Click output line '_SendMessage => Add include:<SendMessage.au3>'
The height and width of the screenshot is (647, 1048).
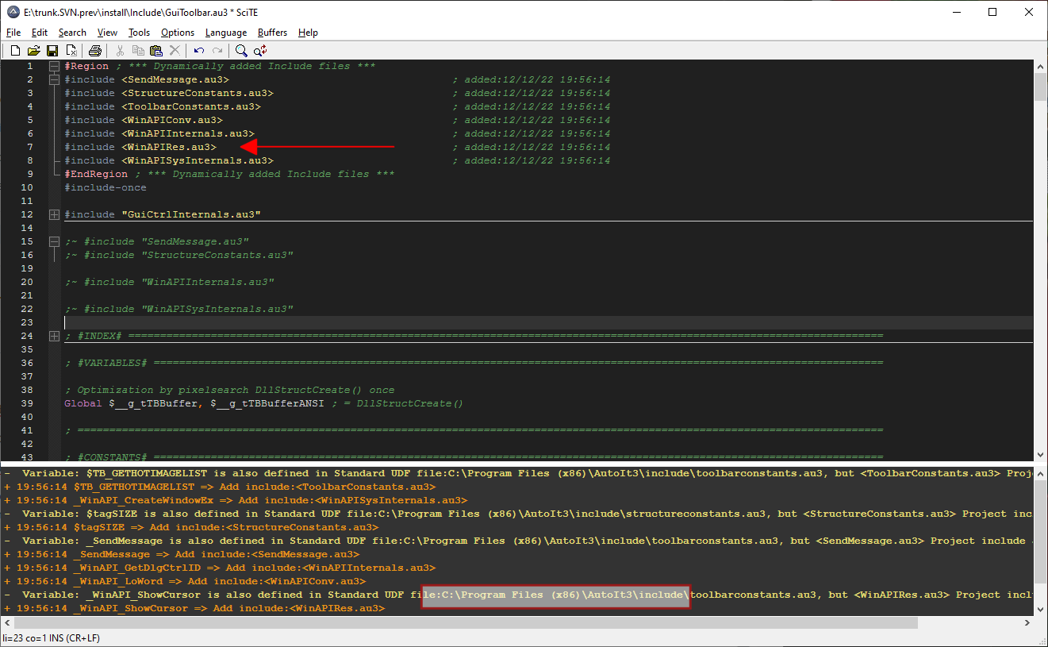pyautogui.click(x=182, y=555)
